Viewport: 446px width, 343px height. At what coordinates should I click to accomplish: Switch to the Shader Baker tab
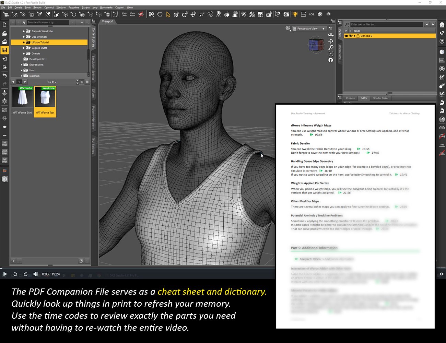381,98
